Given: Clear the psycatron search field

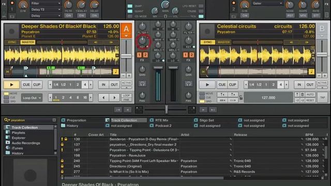Looking at the screenshot, I should coord(54,120).
